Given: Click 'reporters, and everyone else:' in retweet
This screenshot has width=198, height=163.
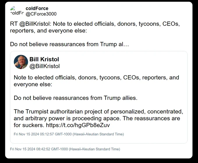Looking at the screenshot, I should (x=49, y=31).
